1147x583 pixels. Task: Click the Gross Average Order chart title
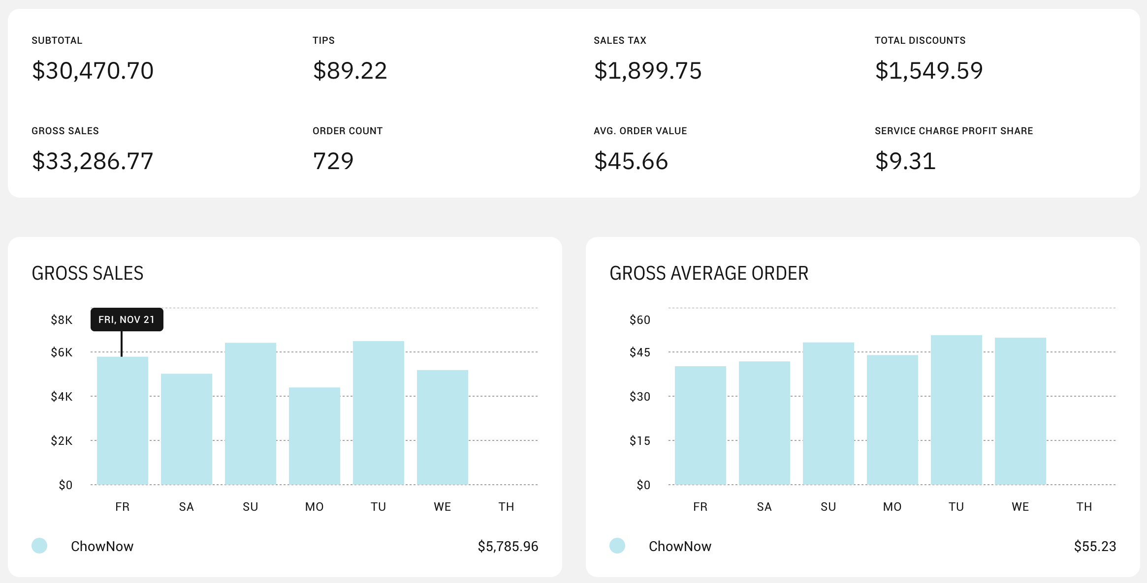coord(709,273)
